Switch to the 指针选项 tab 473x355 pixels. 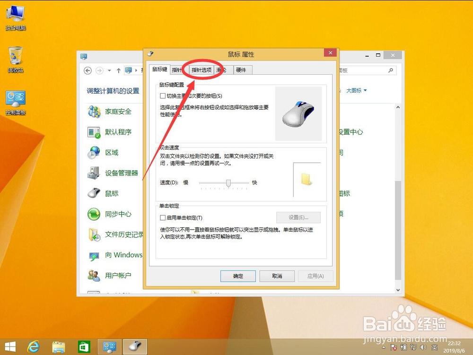201,69
